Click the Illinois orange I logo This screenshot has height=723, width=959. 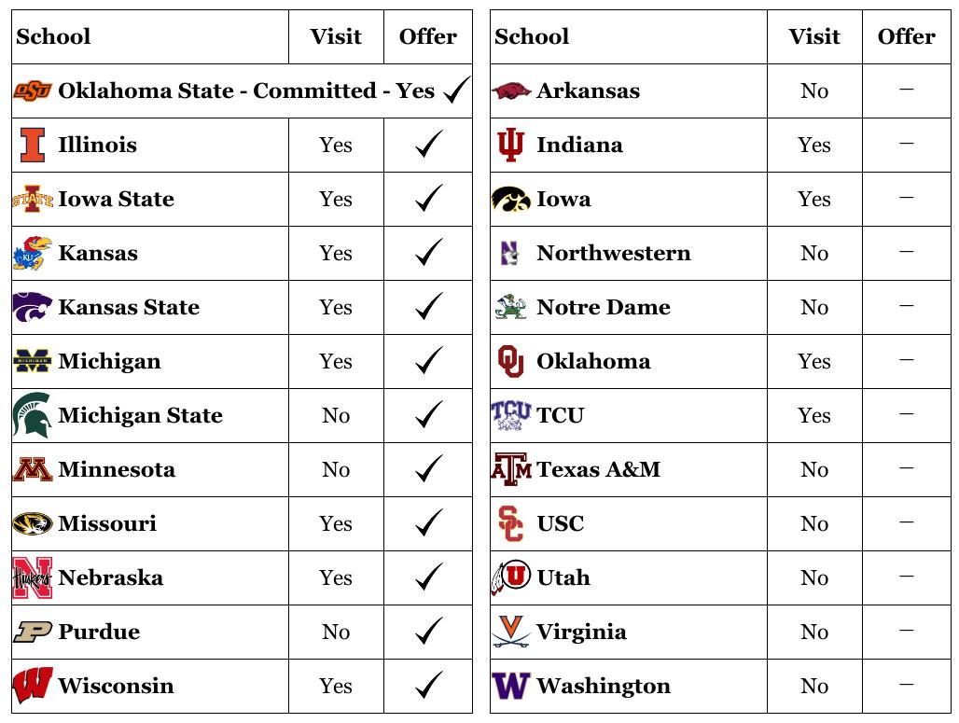pos(33,145)
